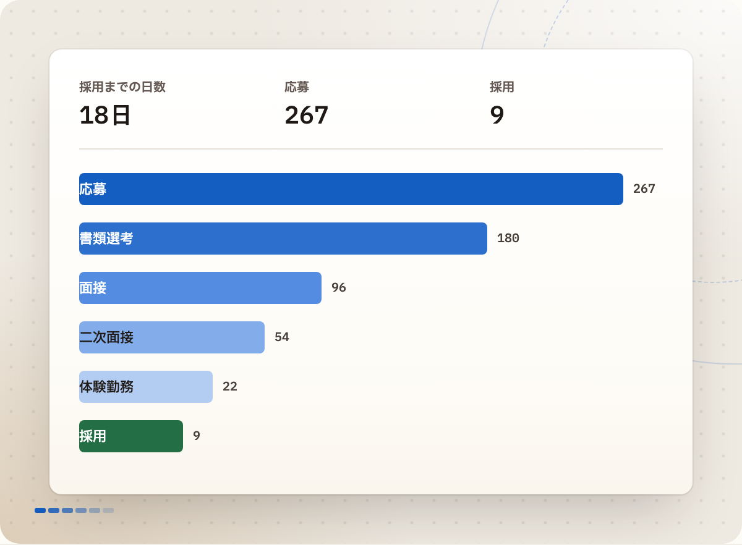Select the 二次面接 funnel bar

(x=172, y=337)
